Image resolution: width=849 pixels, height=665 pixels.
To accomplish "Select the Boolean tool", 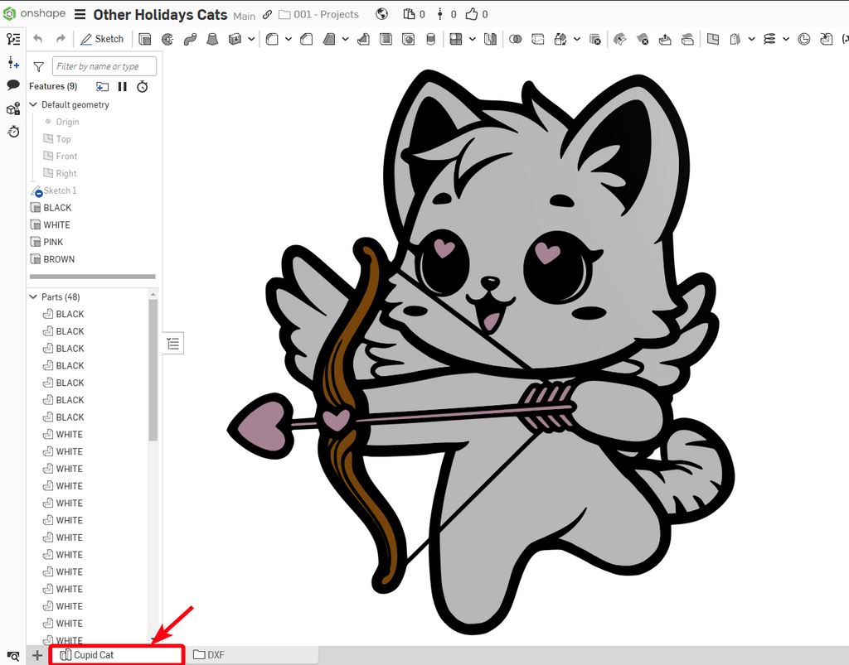I will point(516,39).
